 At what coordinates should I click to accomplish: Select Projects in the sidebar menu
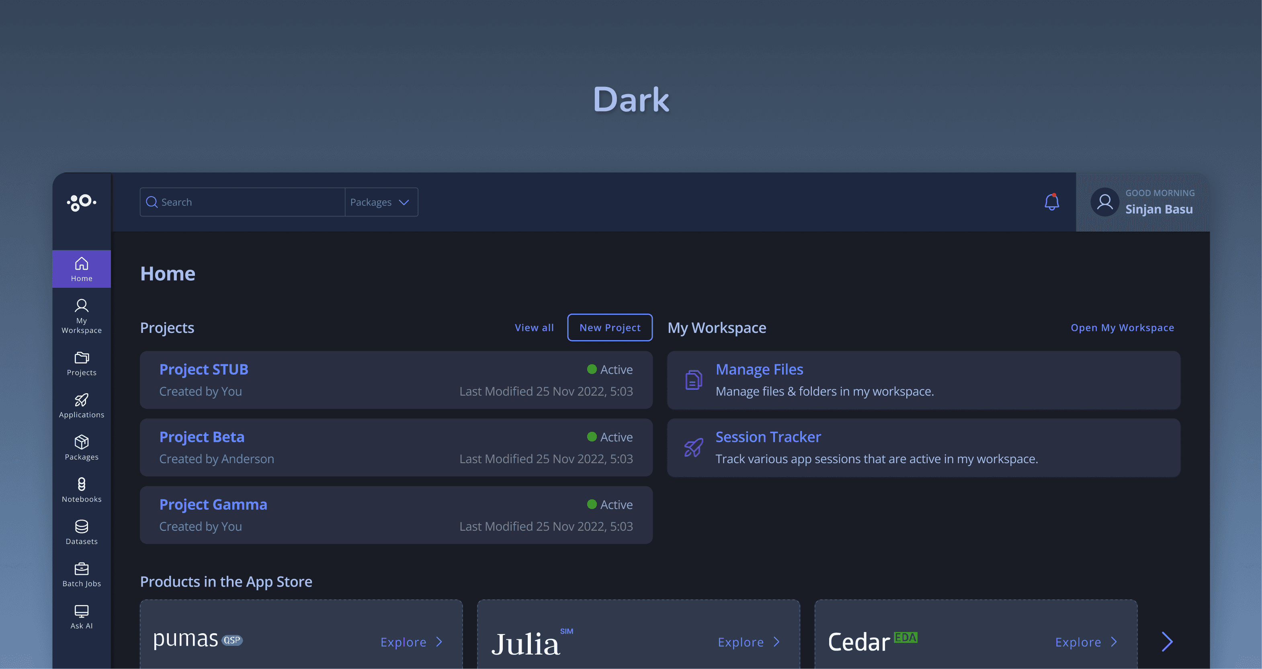tap(81, 363)
